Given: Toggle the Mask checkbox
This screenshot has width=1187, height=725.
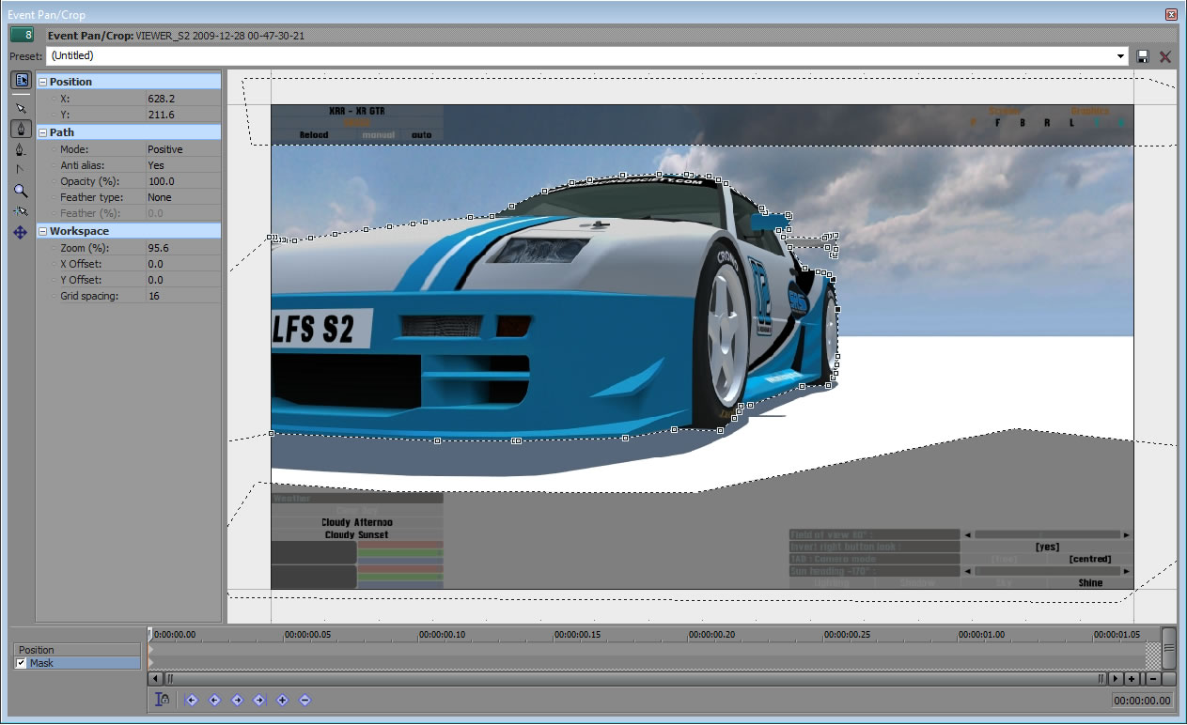Looking at the screenshot, I should [x=22, y=663].
